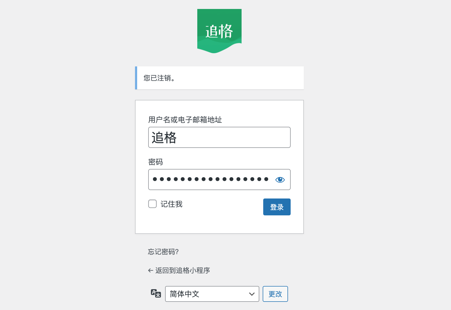Click the white 追格 text inside logo
Viewport: 451px width, 310px height.
click(219, 31)
